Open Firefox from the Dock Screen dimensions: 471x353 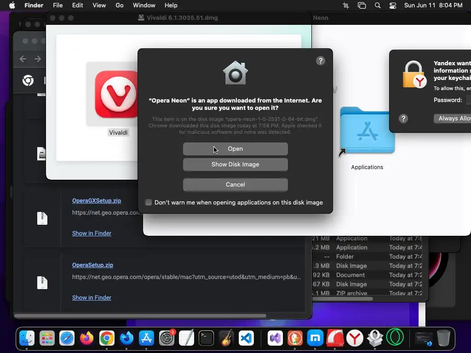[x=87, y=338]
